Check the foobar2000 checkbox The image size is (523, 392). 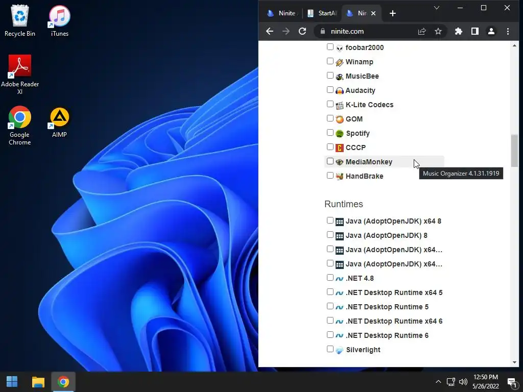click(330, 46)
